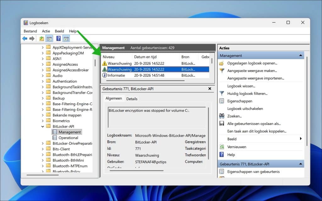
Task: Click the event list horizontal scrollbar
Action: pyautogui.click(x=145, y=81)
